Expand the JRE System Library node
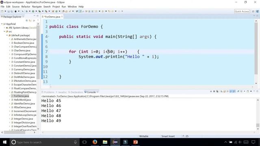This screenshot has height=146, width=260. pos(4,28)
